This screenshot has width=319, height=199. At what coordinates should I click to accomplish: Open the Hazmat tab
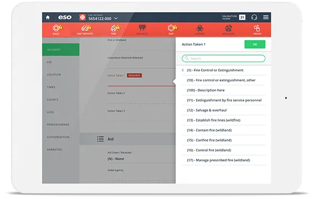200,30
